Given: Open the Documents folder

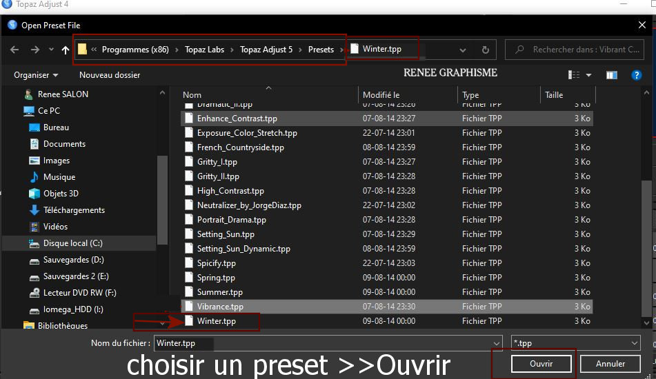Looking at the screenshot, I should tap(64, 144).
